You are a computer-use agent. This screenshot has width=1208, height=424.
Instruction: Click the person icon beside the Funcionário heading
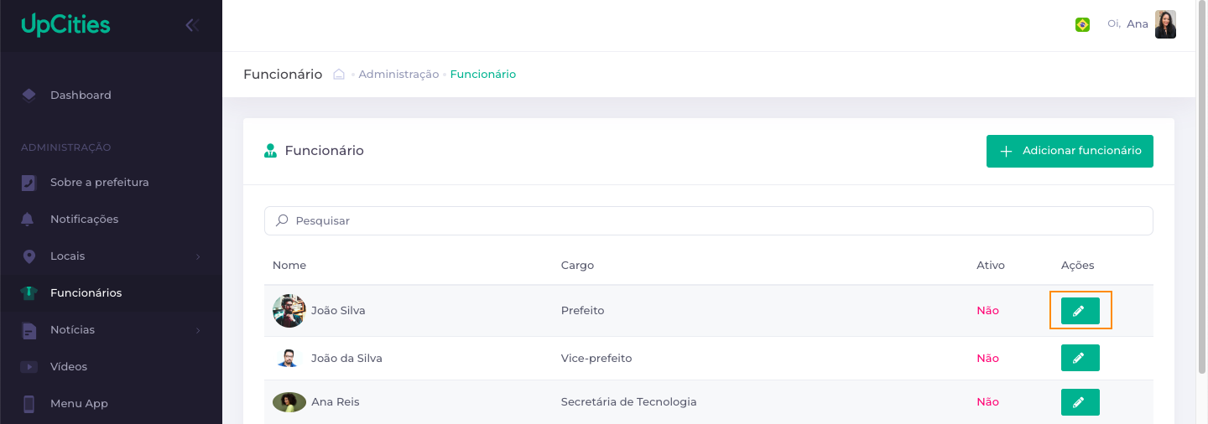coord(270,151)
